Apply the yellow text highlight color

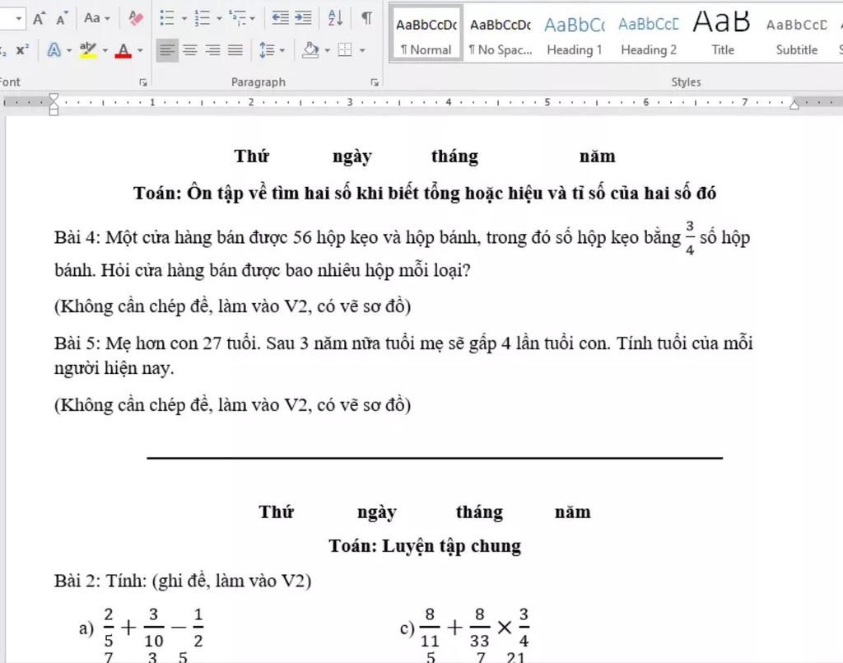[87, 50]
